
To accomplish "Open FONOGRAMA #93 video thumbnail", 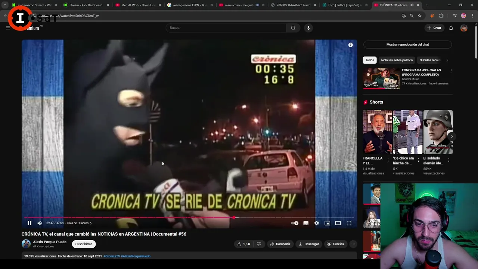I will coord(381,78).
